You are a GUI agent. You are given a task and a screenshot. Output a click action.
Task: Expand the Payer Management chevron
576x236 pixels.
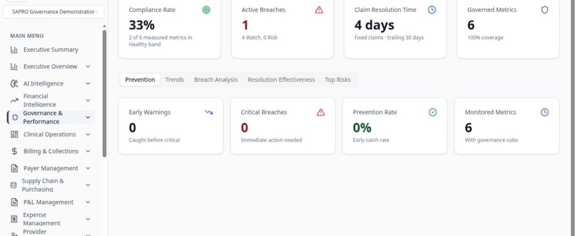click(x=88, y=168)
